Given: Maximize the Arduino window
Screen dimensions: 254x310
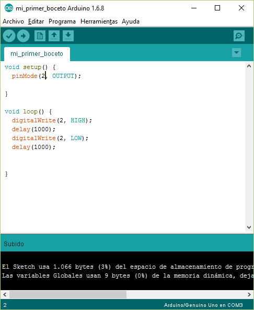Looking at the screenshot, I should pos(217,8).
